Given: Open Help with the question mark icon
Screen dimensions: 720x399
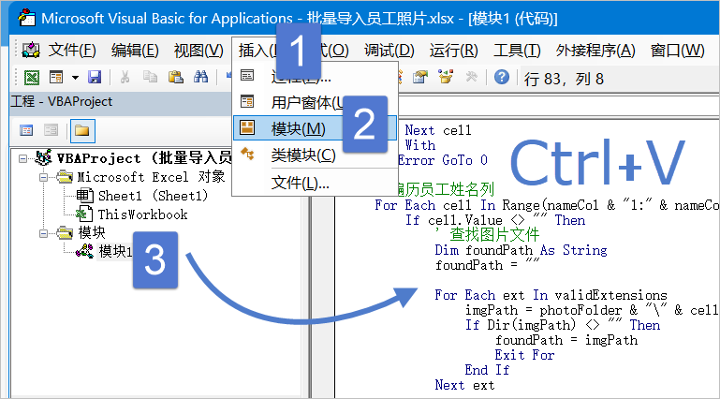Looking at the screenshot, I should (502, 78).
